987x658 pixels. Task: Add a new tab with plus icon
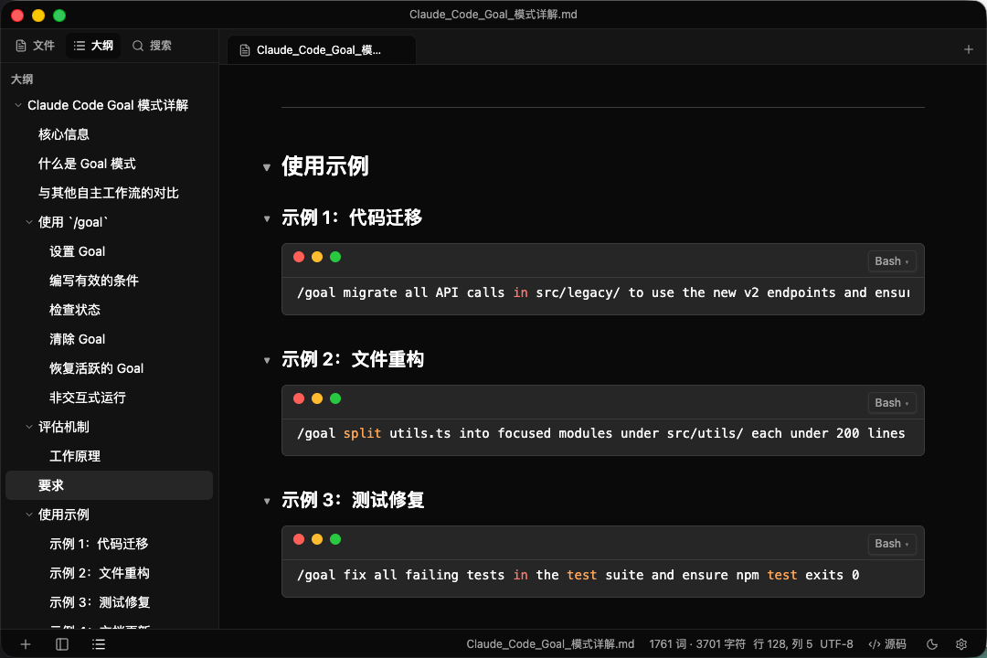[x=968, y=49]
